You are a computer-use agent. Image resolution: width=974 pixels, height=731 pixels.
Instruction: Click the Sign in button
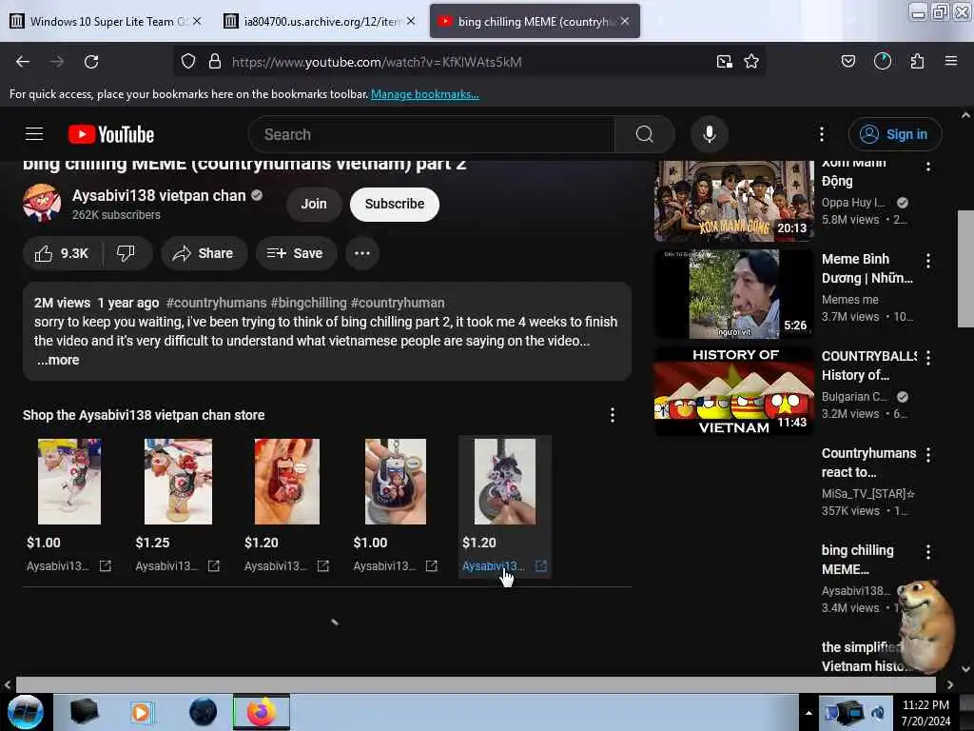tap(895, 134)
